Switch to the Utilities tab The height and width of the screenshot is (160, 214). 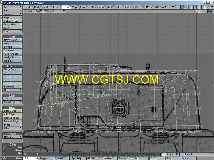93,7
